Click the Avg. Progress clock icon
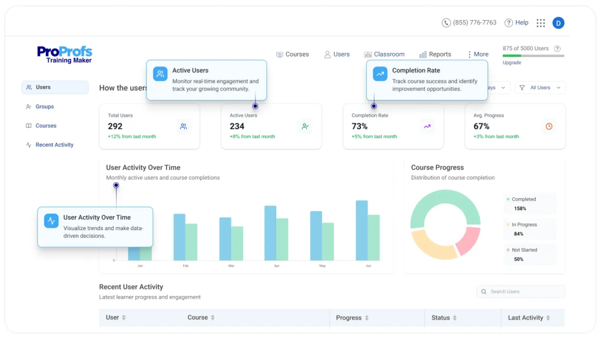Viewport: 603px width, 339px height. [x=549, y=126]
